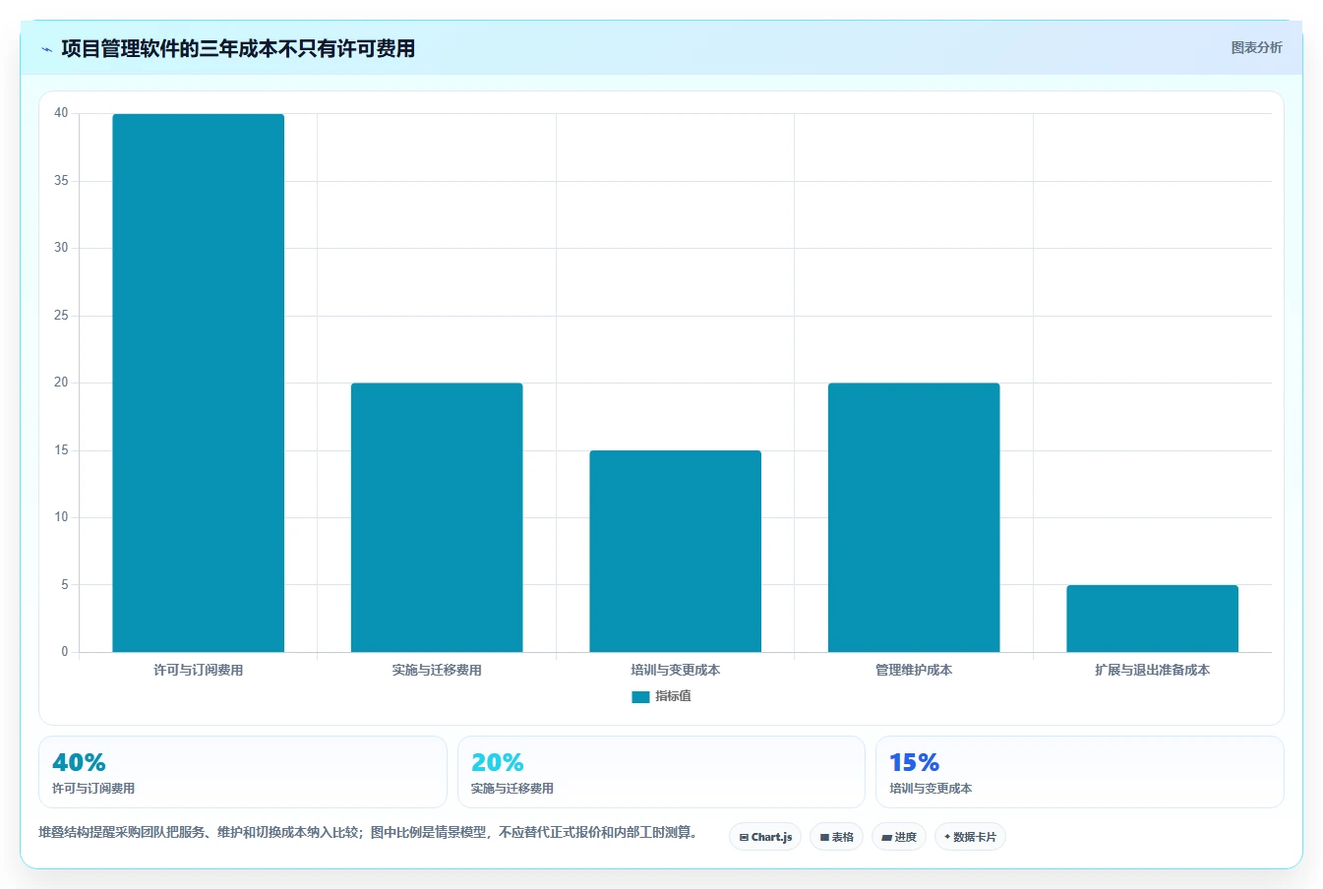Click the footnote text starting 堆叠结构提醒采购团队
The image size is (1323, 889).
(x=368, y=832)
